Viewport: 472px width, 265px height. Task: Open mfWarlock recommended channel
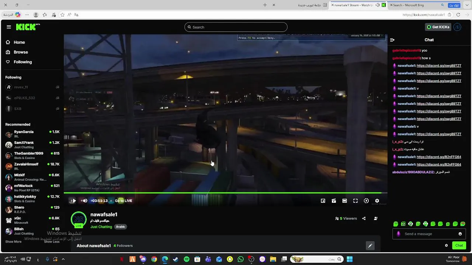point(32,188)
